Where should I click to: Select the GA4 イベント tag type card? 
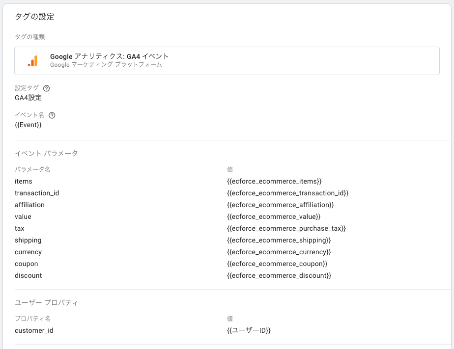[227, 61]
